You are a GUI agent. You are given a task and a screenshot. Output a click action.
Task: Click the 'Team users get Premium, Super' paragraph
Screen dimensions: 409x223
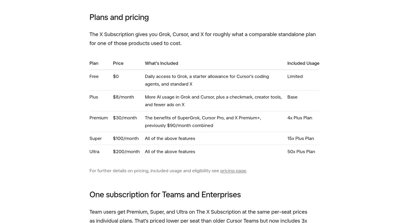pos(198,216)
